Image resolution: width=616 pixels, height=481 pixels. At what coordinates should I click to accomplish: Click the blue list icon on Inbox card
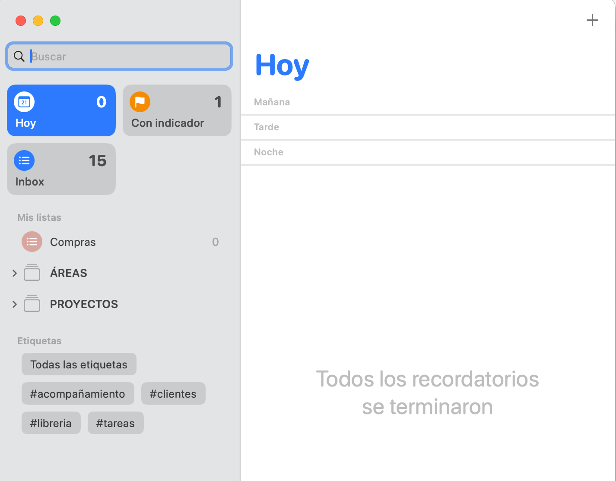point(24,161)
